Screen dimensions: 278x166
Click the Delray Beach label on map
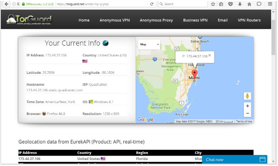[x=200, y=41]
